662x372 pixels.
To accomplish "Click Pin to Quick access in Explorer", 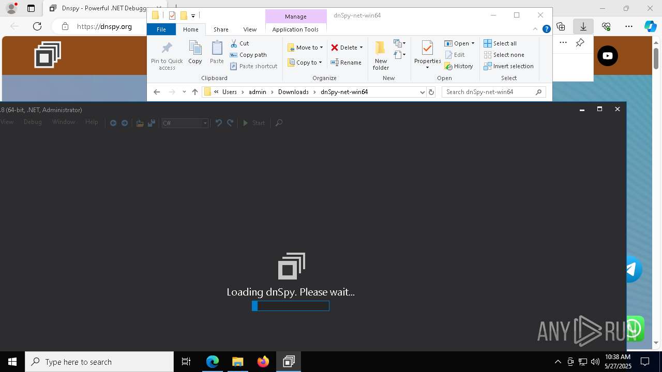I will click(167, 56).
